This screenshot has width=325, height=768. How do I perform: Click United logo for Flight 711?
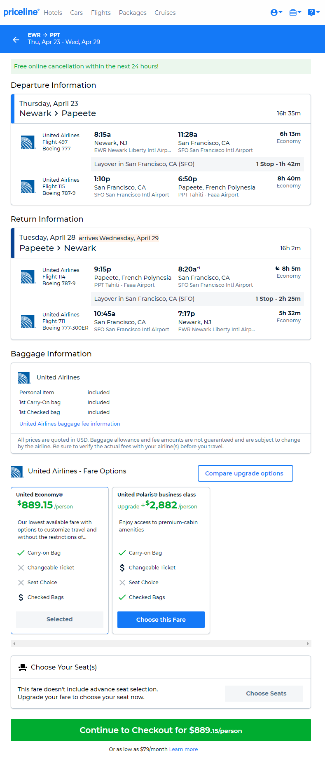[28, 321]
